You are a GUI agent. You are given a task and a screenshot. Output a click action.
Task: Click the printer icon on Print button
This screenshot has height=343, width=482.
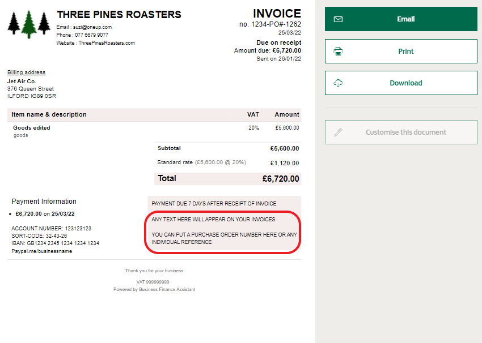pyautogui.click(x=339, y=52)
